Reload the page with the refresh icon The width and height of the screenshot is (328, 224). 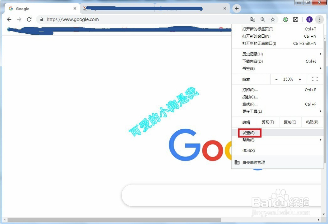click(29, 19)
